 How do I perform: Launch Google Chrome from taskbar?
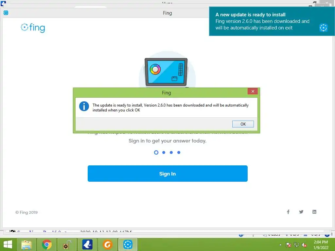(x=46, y=244)
